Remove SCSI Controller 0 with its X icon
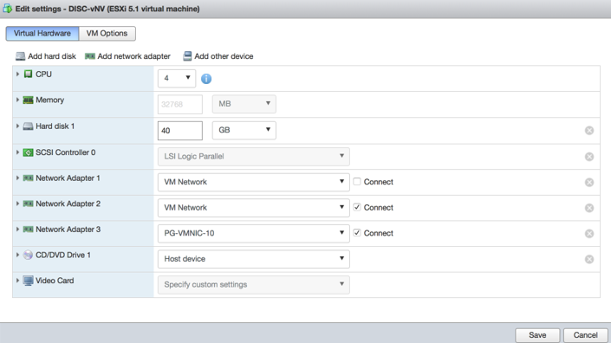This screenshot has height=343, width=611. point(589,157)
